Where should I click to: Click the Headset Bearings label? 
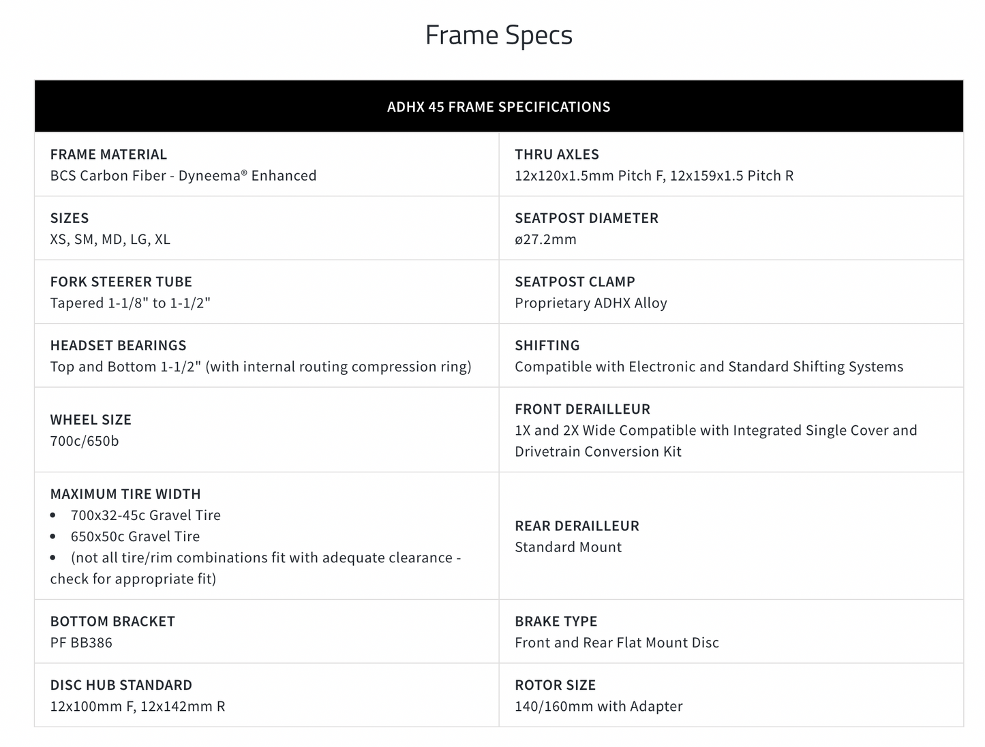coord(118,345)
